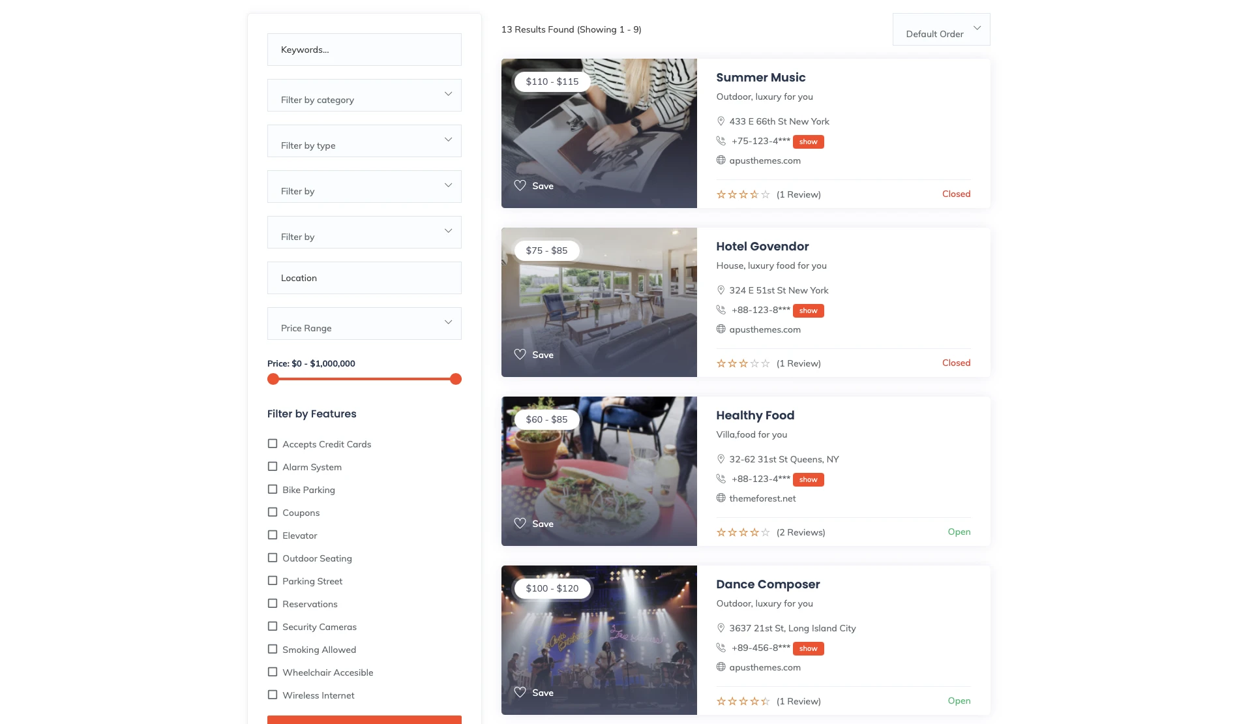Enable Accepts Credit Cards checkbox
The width and height of the screenshot is (1252, 724).
pos(273,444)
